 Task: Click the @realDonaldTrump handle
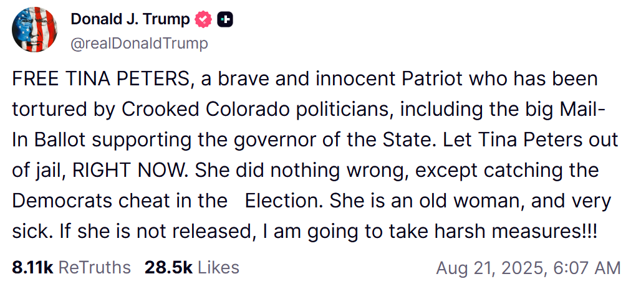click(x=139, y=43)
